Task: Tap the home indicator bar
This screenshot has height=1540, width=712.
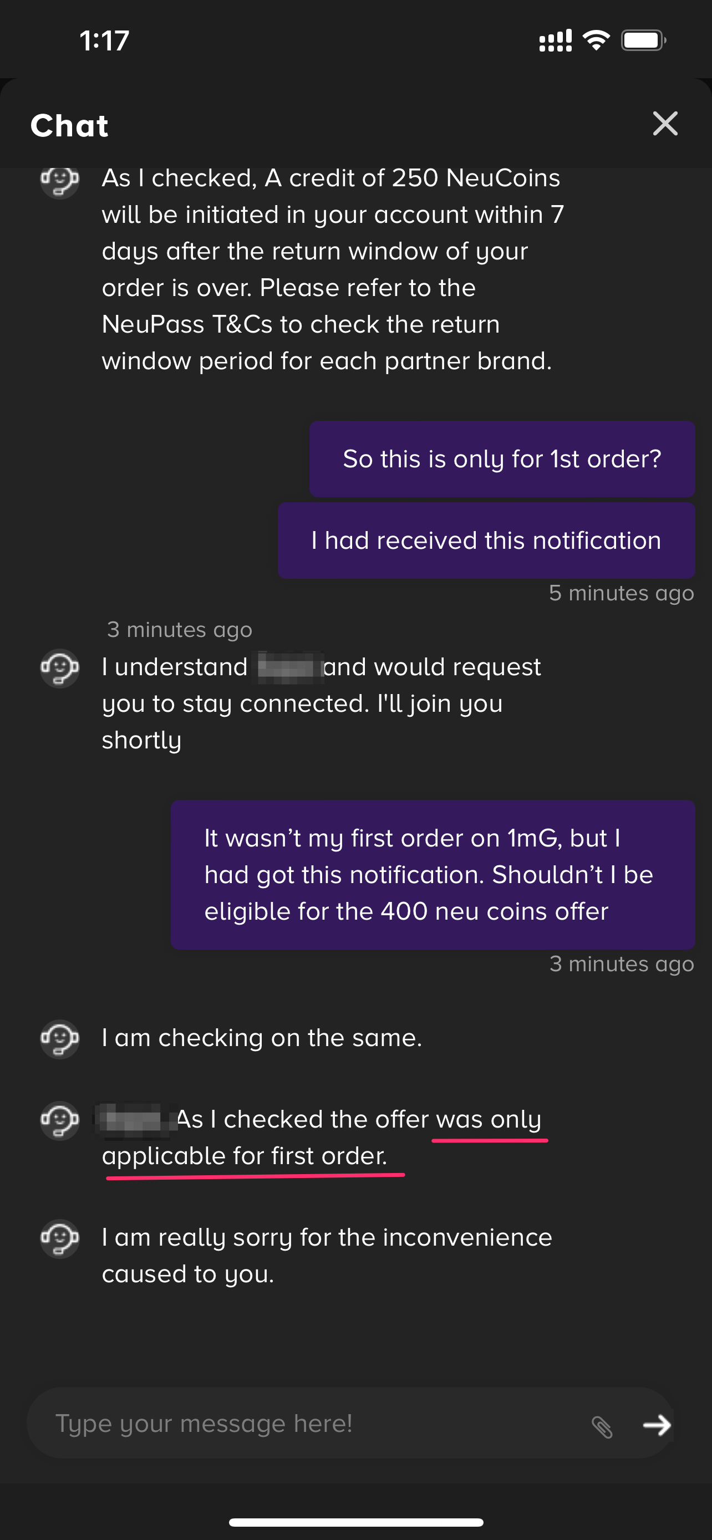Action: point(355,1522)
